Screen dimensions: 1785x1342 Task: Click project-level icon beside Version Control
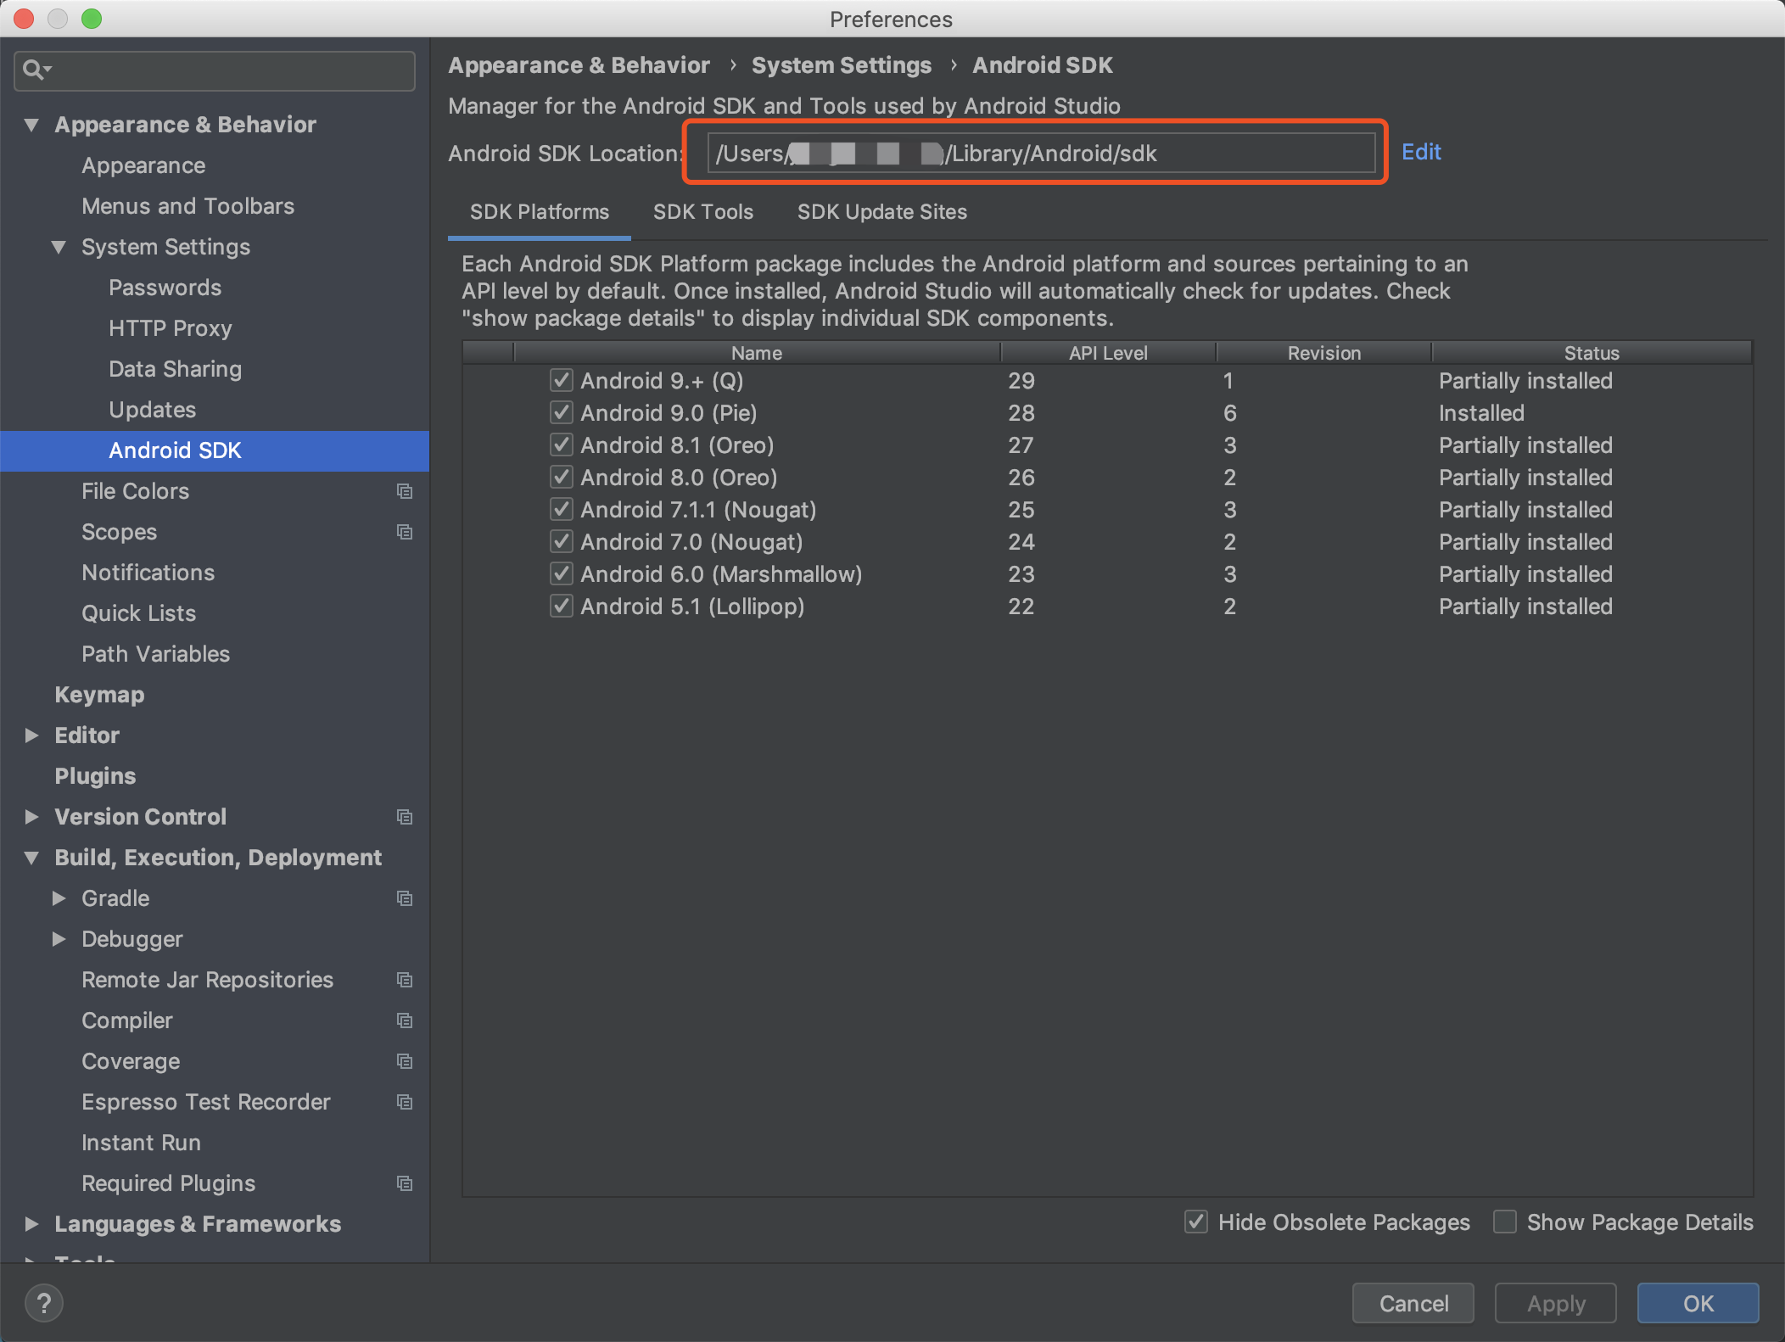[x=405, y=817]
